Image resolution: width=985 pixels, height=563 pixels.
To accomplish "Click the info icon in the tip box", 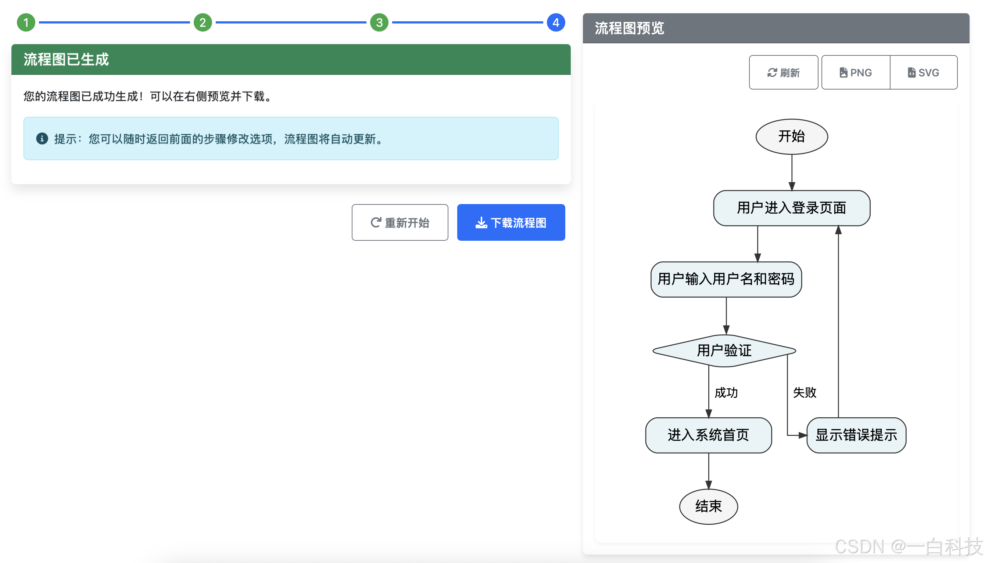I will tap(42, 138).
